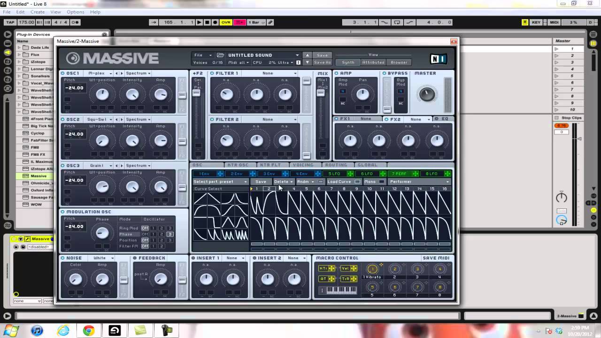Viewport: 601px width, 338px height.
Task: Click the 1Env modulation drag cross icon
Action: coord(221,174)
